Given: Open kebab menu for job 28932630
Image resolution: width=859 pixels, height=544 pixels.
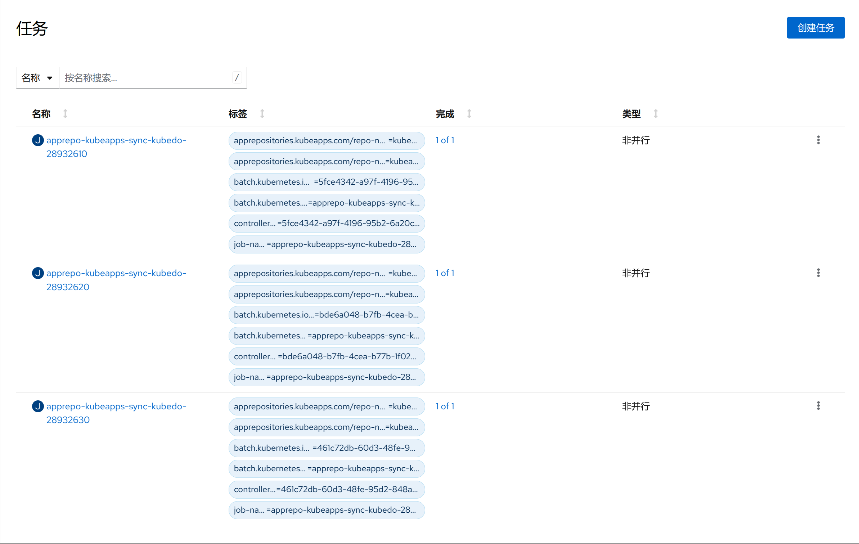Looking at the screenshot, I should (818, 406).
